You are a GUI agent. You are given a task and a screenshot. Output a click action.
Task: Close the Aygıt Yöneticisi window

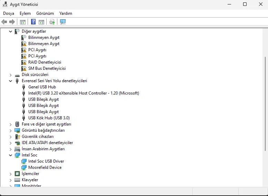261,4
